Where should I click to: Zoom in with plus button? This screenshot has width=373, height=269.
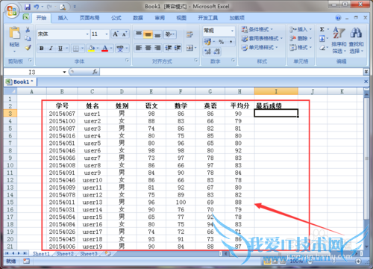click(358, 261)
